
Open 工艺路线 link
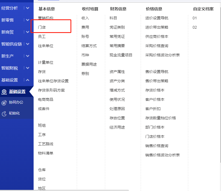[x=46, y=144]
